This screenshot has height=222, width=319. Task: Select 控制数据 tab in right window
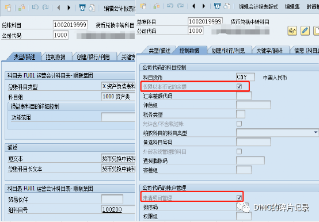click(189, 51)
